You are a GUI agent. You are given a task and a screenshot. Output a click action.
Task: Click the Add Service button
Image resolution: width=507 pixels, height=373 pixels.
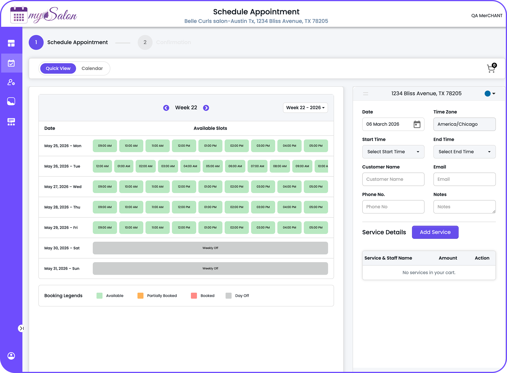click(435, 232)
